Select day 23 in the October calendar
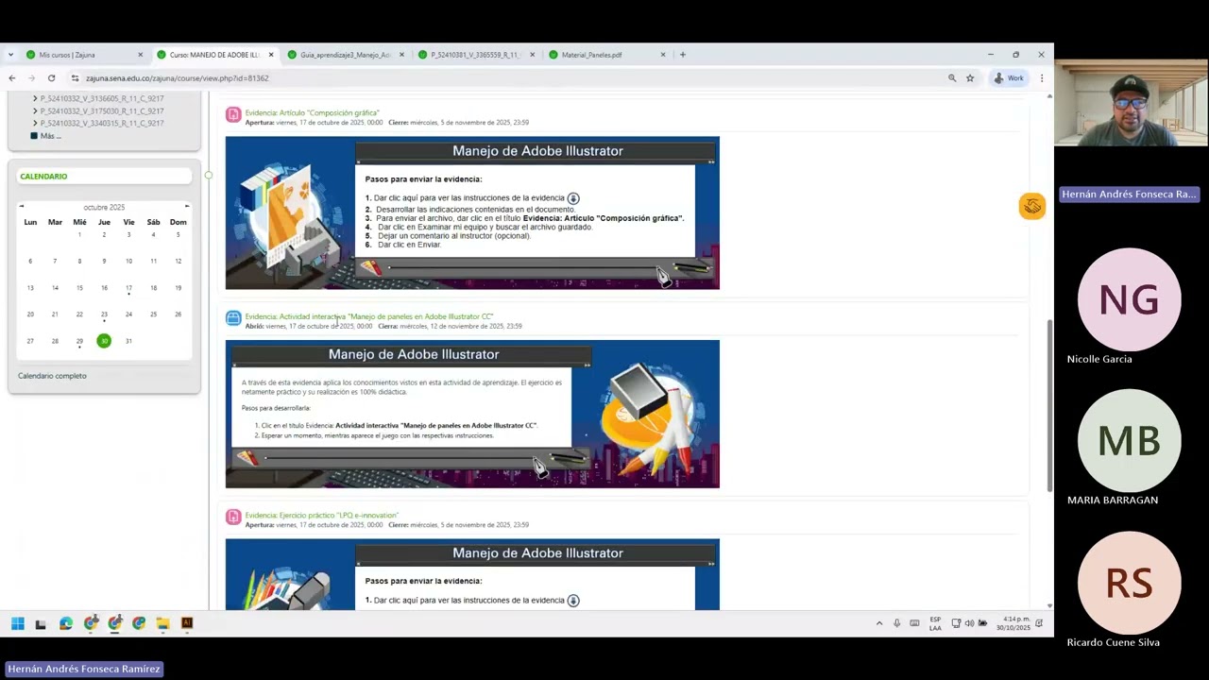1209x680 pixels. [104, 314]
